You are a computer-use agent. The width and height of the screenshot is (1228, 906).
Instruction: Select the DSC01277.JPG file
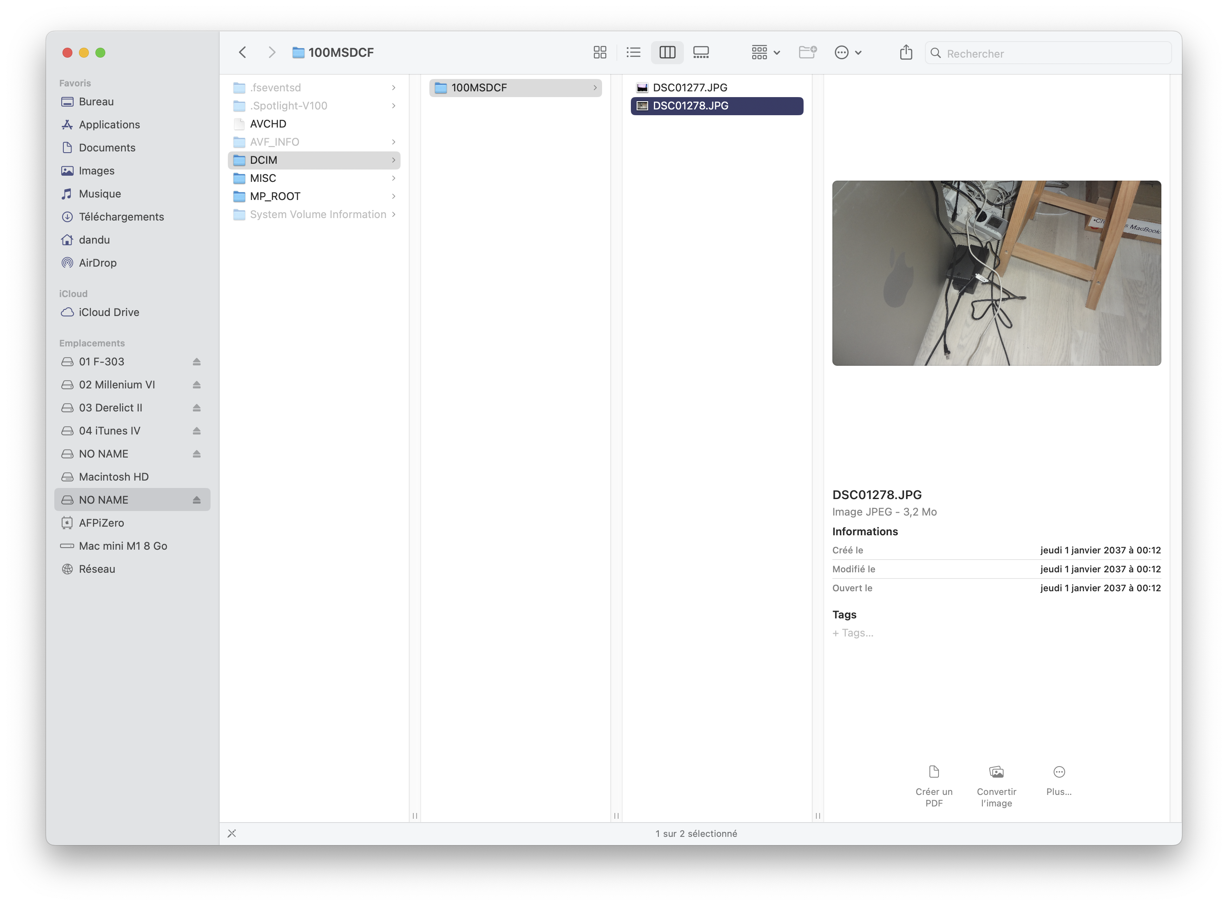[717, 88]
